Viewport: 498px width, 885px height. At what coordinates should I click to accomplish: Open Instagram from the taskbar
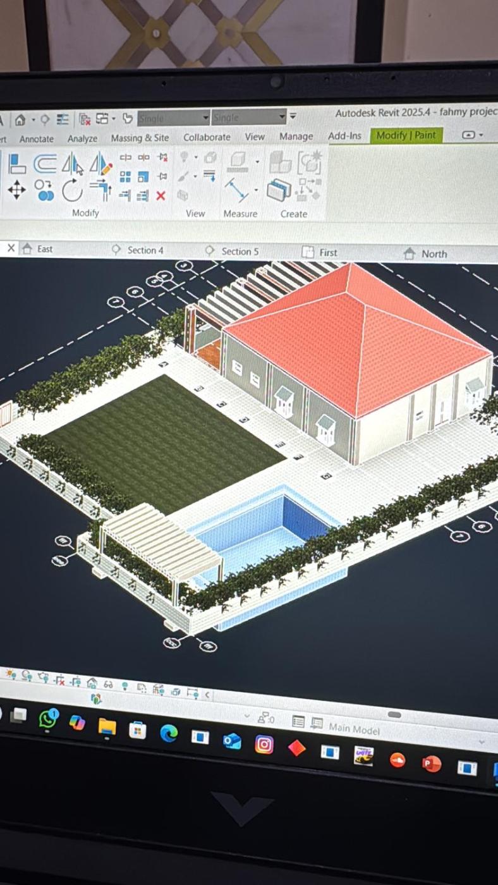(x=264, y=745)
